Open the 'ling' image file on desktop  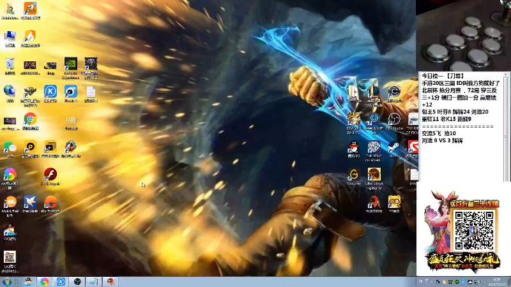coord(50,67)
